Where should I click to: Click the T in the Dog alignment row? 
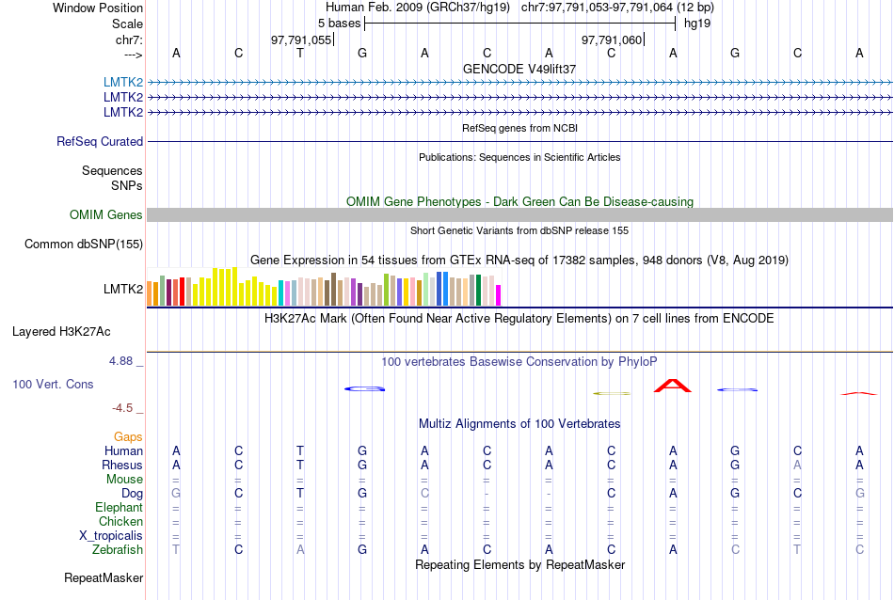point(300,493)
